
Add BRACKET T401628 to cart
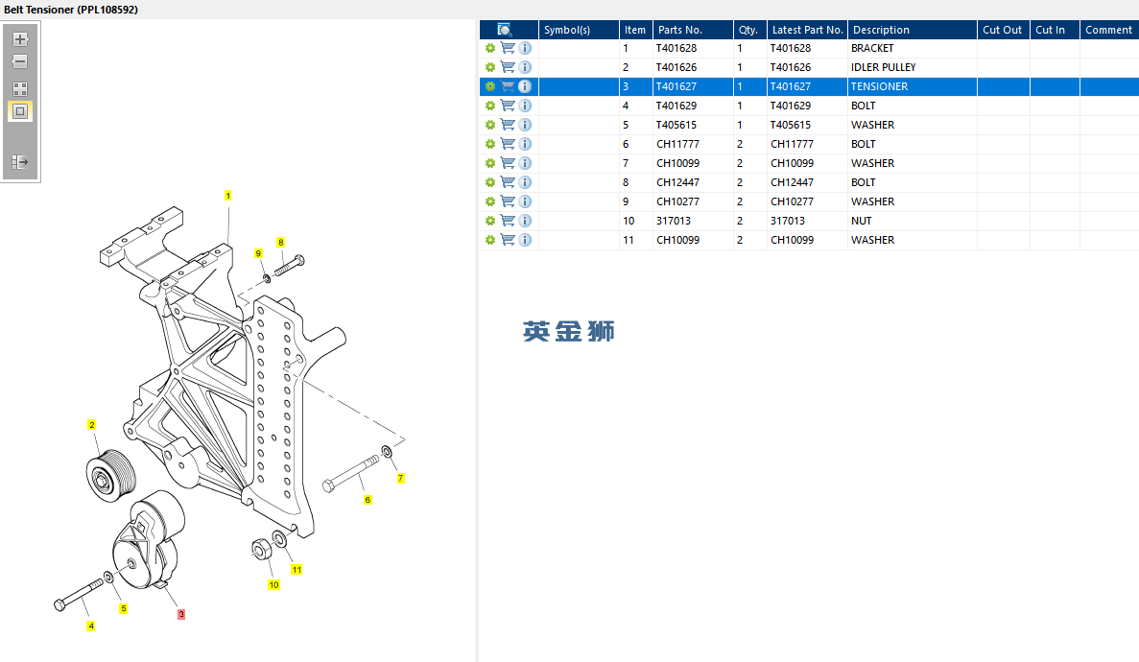click(x=508, y=48)
